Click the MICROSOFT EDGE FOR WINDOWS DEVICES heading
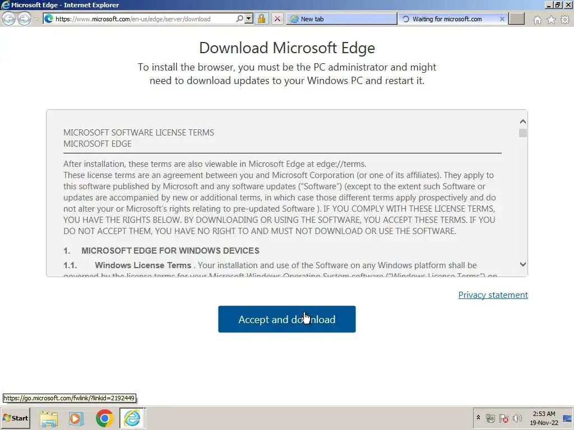This screenshot has height=430, width=574. [170, 250]
